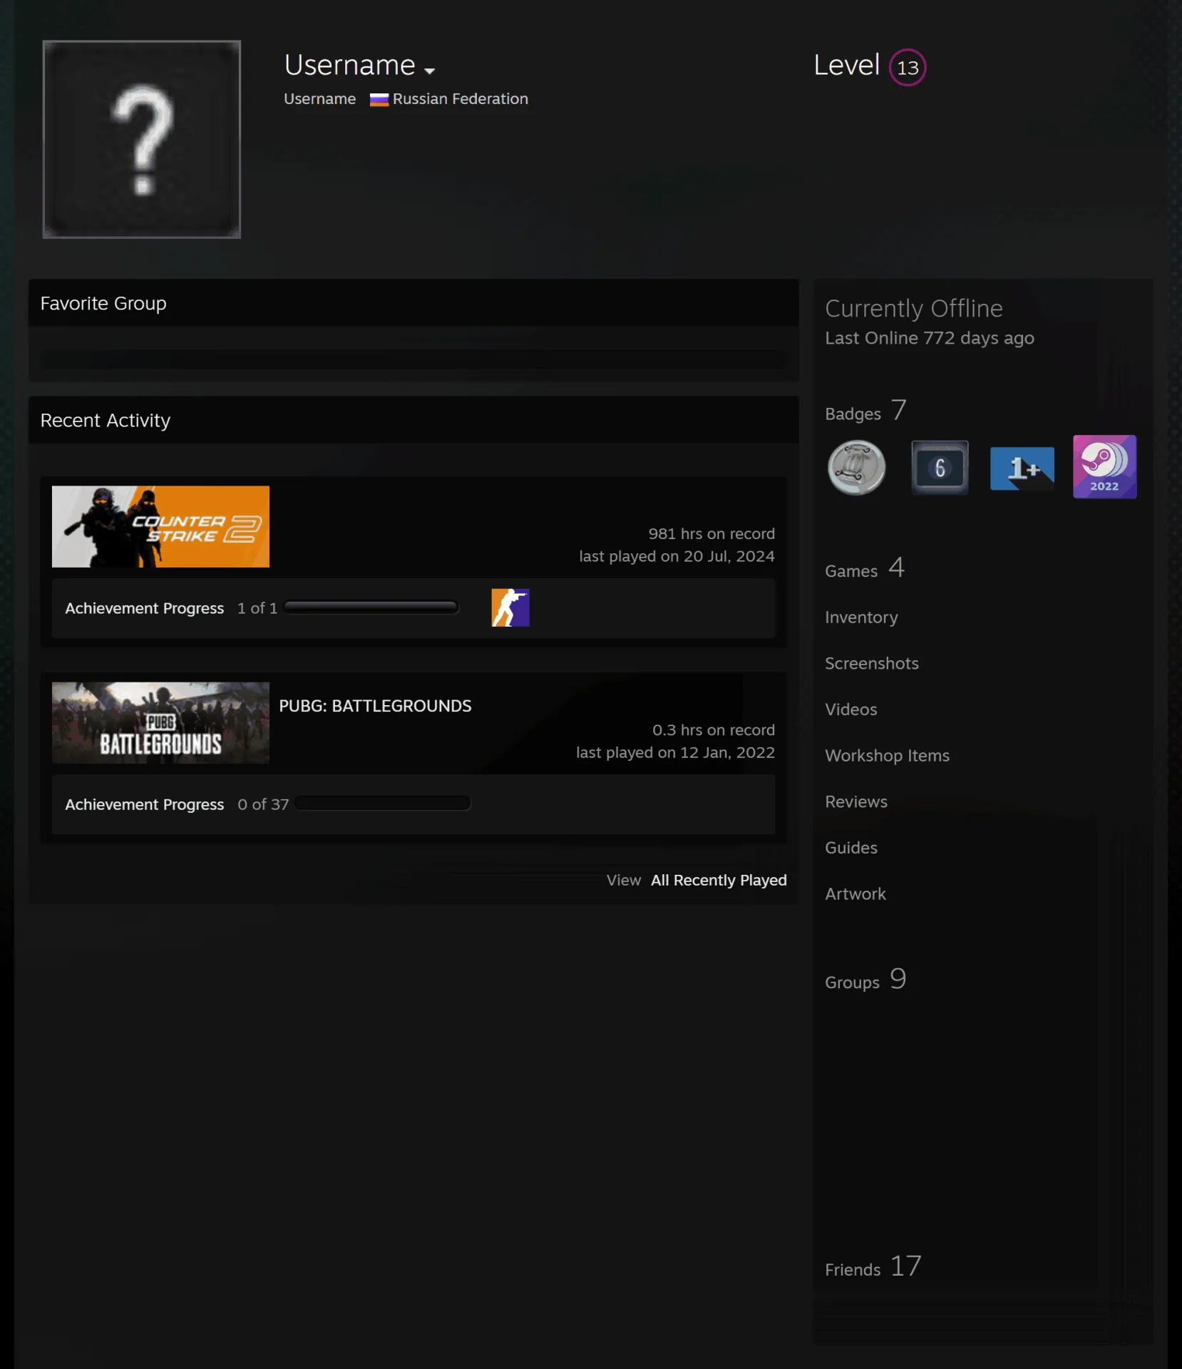This screenshot has height=1369, width=1182.
Task: Open the Russian Federation flag icon
Action: click(x=379, y=100)
